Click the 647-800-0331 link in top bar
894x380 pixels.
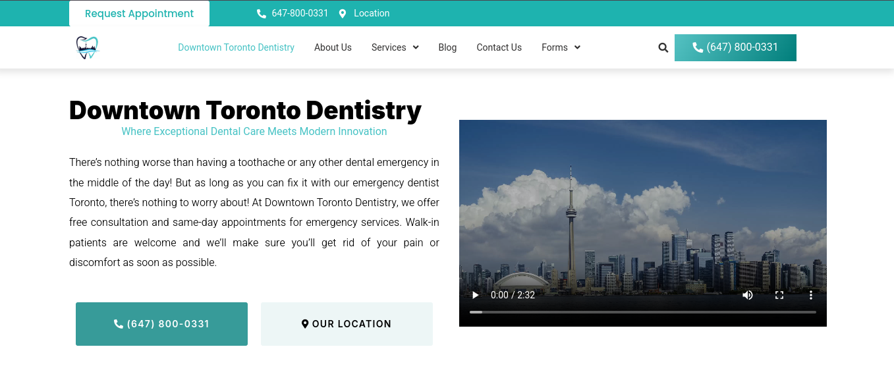click(x=300, y=14)
